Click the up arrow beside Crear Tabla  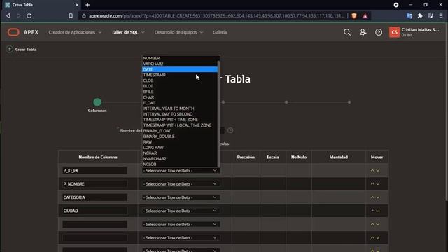[x=9, y=50]
